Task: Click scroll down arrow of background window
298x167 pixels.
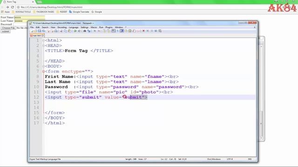Action: point(262,138)
